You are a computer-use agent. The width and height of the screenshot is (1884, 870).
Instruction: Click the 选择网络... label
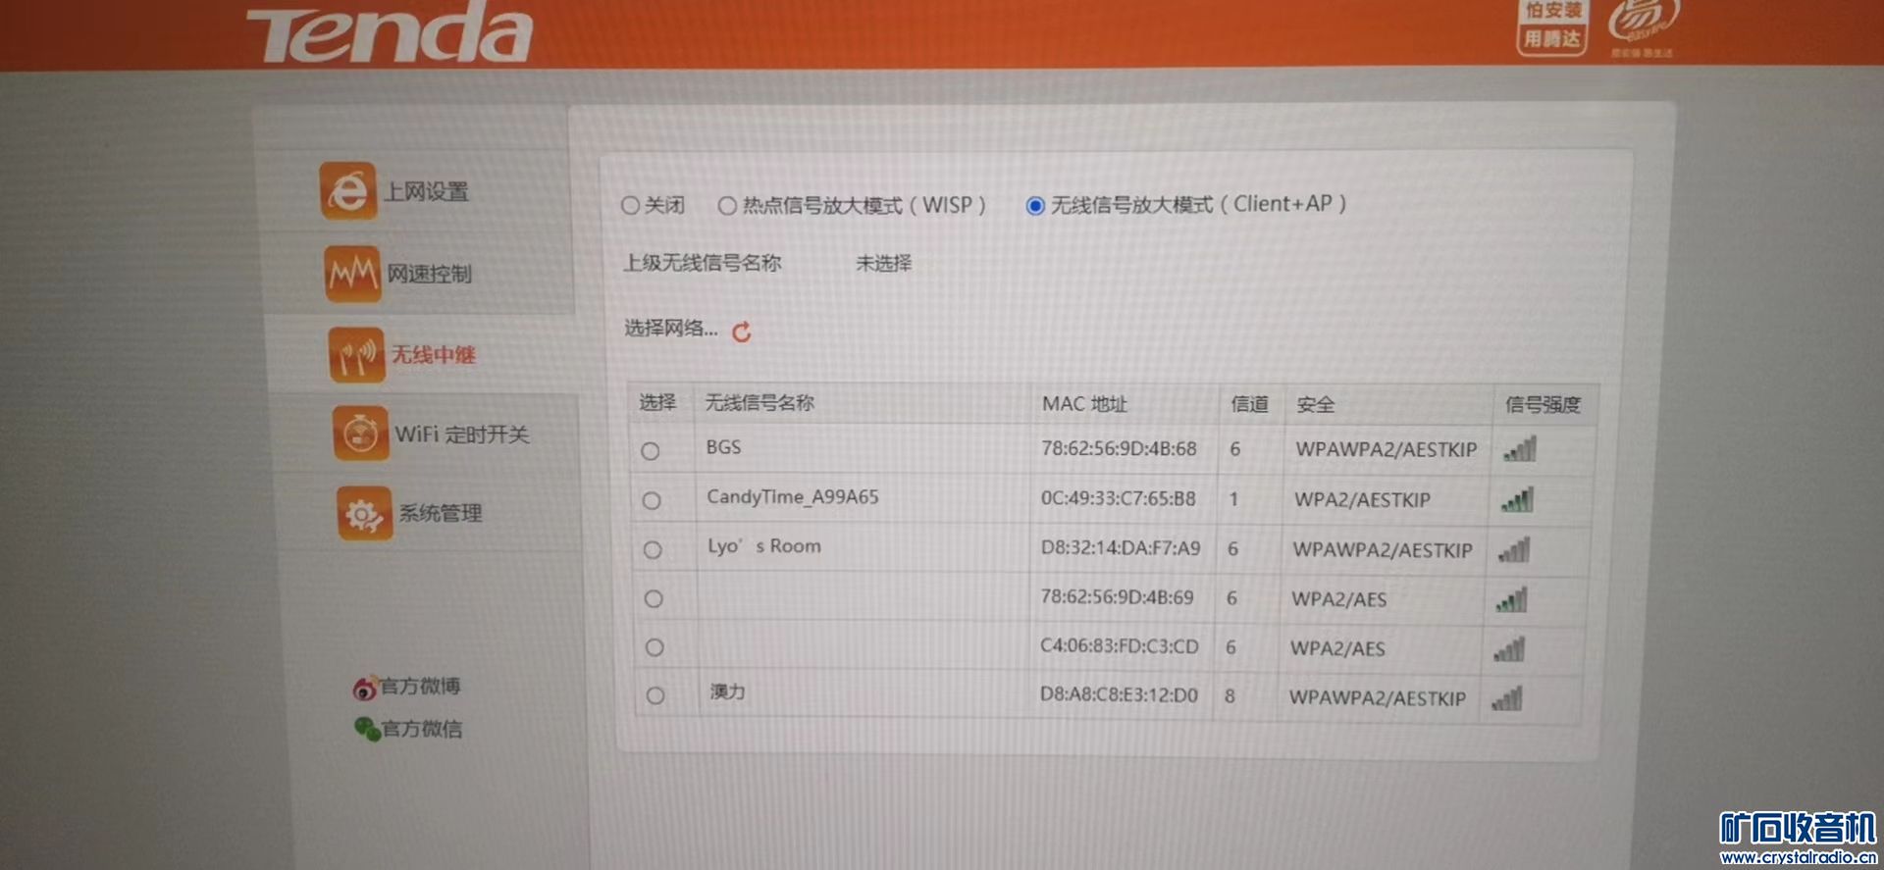671,329
